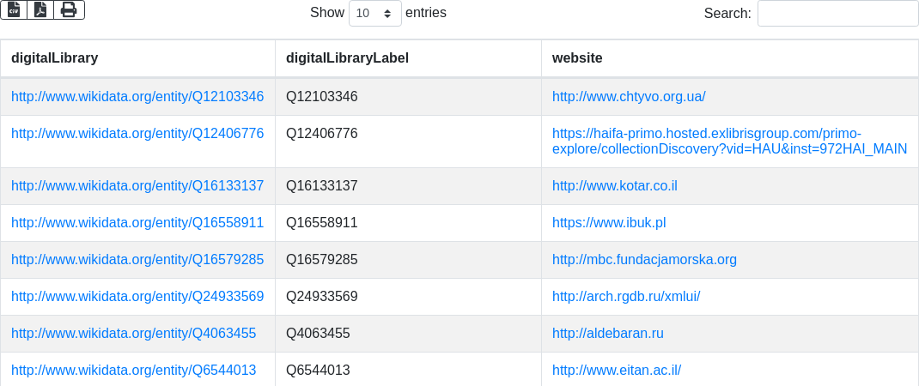Export the table as CSV
This screenshot has width=919, height=386.
coord(14,9)
